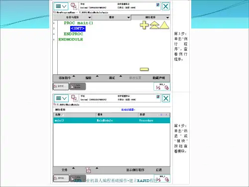The height and width of the screenshot is (187, 249).
Task: Select the first taskbar view button under the program editor
Action: point(61,86)
